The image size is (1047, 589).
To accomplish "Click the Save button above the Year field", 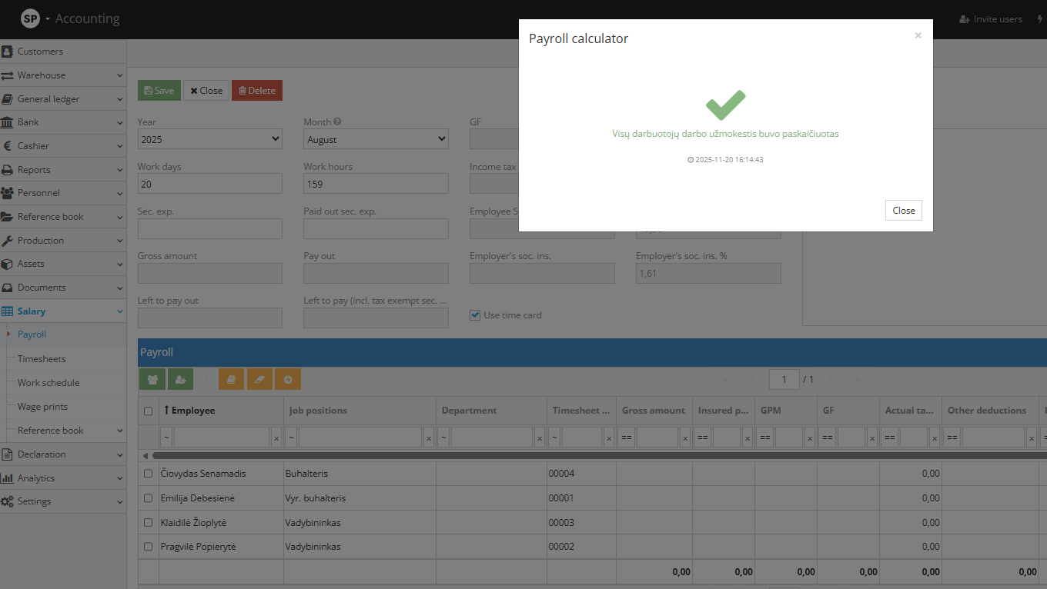I will (x=159, y=90).
